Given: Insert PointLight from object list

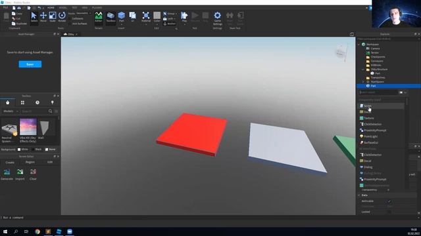Looking at the screenshot, I should [x=382, y=136].
